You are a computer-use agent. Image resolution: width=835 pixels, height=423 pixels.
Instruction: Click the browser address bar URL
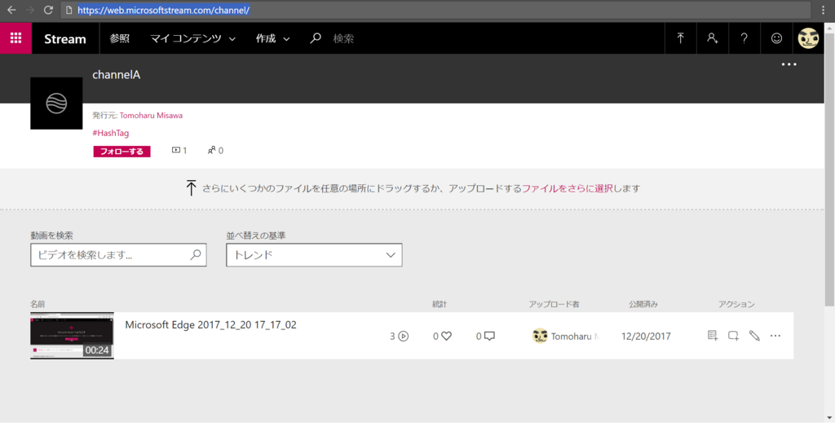[x=163, y=10]
